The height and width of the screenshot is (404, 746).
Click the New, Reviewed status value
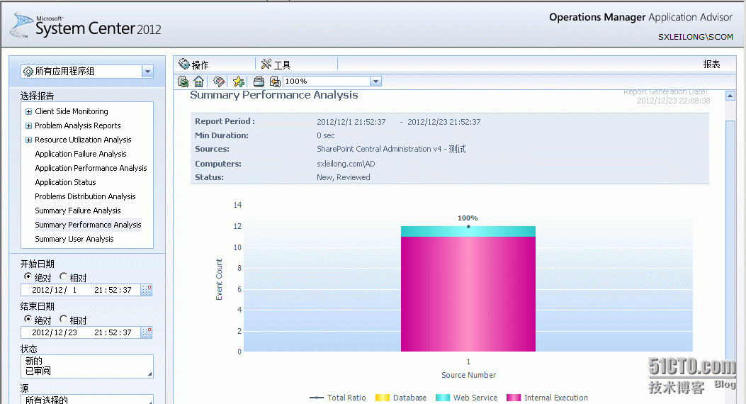[x=344, y=177]
